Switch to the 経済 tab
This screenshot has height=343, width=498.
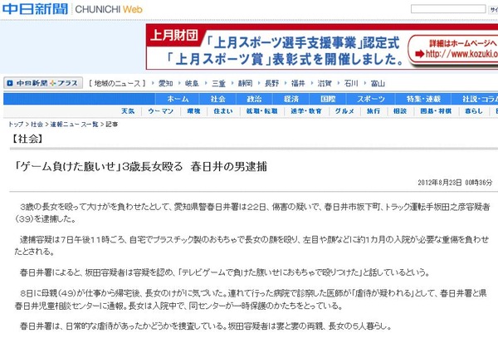click(x=291, y=99)
